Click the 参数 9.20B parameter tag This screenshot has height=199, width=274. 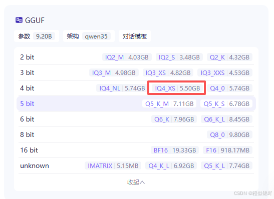pyautogui.click(x=37, y=36)
